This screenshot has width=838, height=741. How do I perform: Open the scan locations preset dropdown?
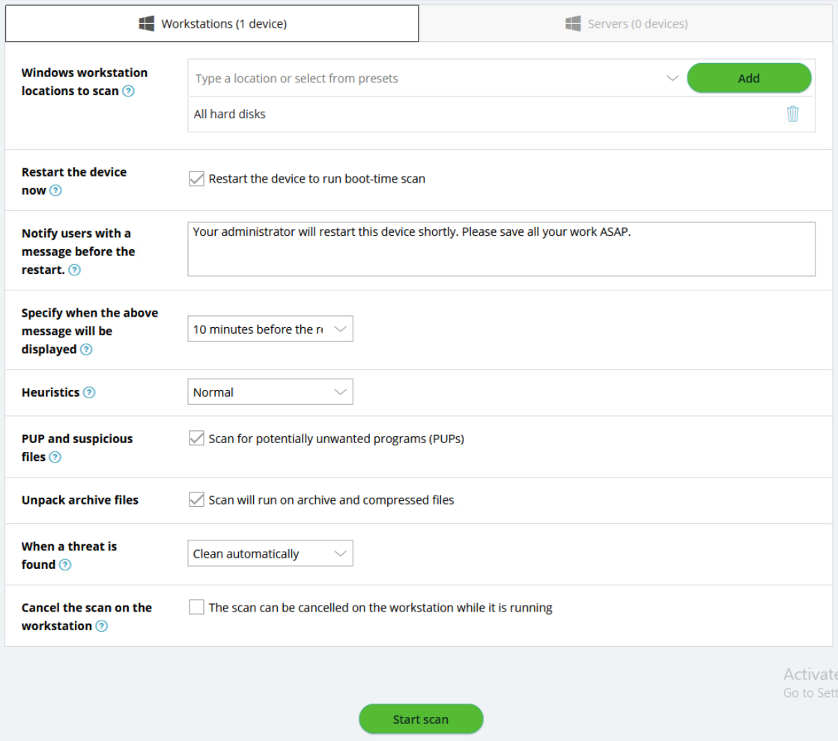point(672,78)
